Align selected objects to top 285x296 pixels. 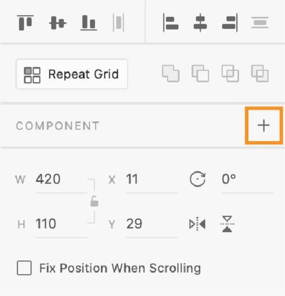[x=25, y=23]
